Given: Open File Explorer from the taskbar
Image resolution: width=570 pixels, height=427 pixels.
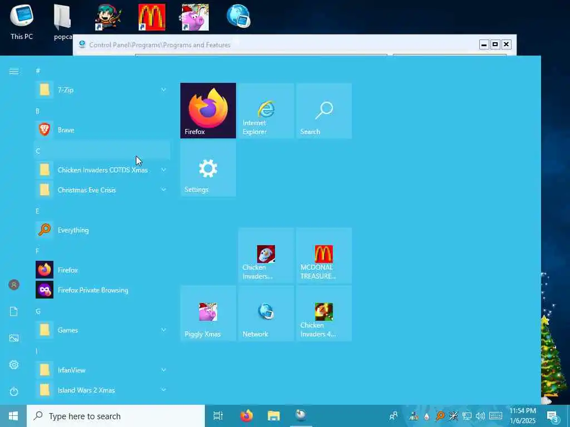Looking at the screenshot, I should (x=273, y=416).
